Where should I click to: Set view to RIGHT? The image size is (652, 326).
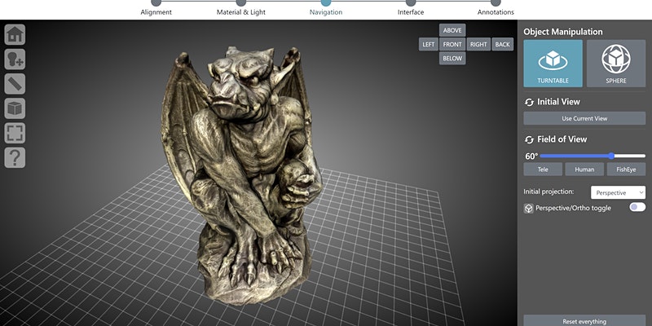(x=478, y=45)
